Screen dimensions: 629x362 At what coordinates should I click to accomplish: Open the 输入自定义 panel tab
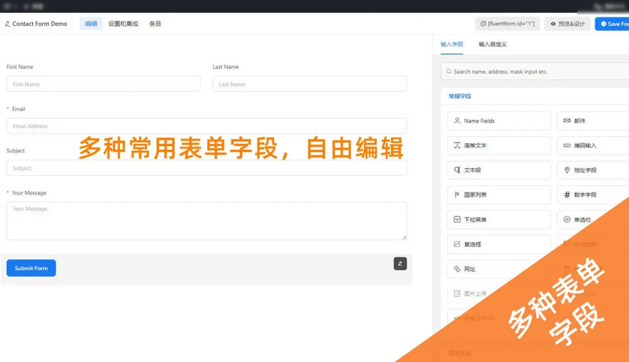pyautogui.click(x=492, y=44)
